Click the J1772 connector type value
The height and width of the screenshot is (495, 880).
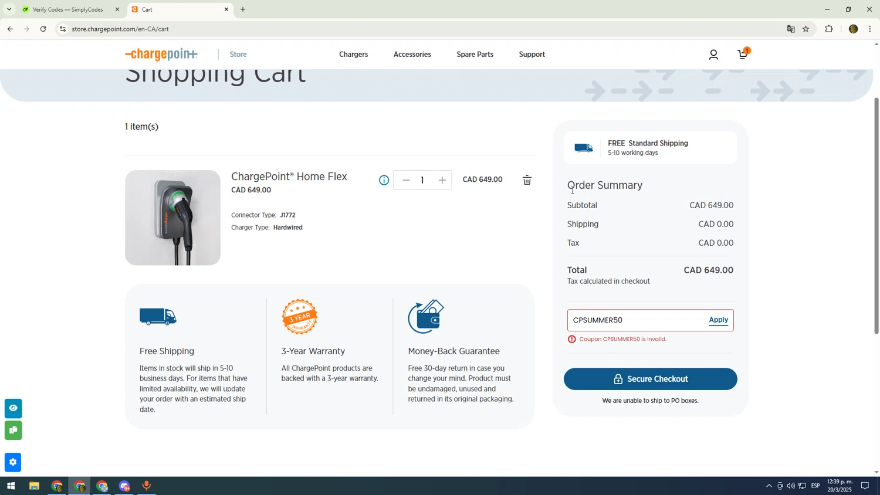point(287,215)
